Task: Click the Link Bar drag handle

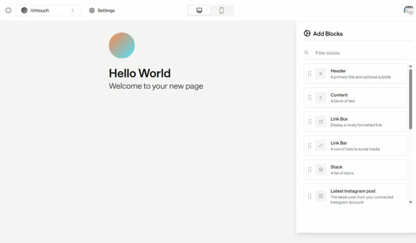Action: click(310, 146)
